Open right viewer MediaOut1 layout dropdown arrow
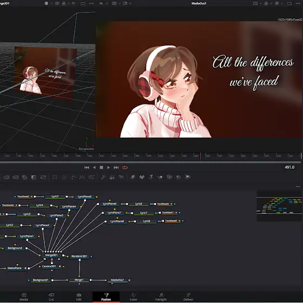 pyautogui.click(x=260, y=3)
